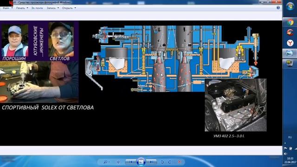
Task: Expand the Открыть dropdown arrow
Action: pyautogui.click(x=75, y=8)
